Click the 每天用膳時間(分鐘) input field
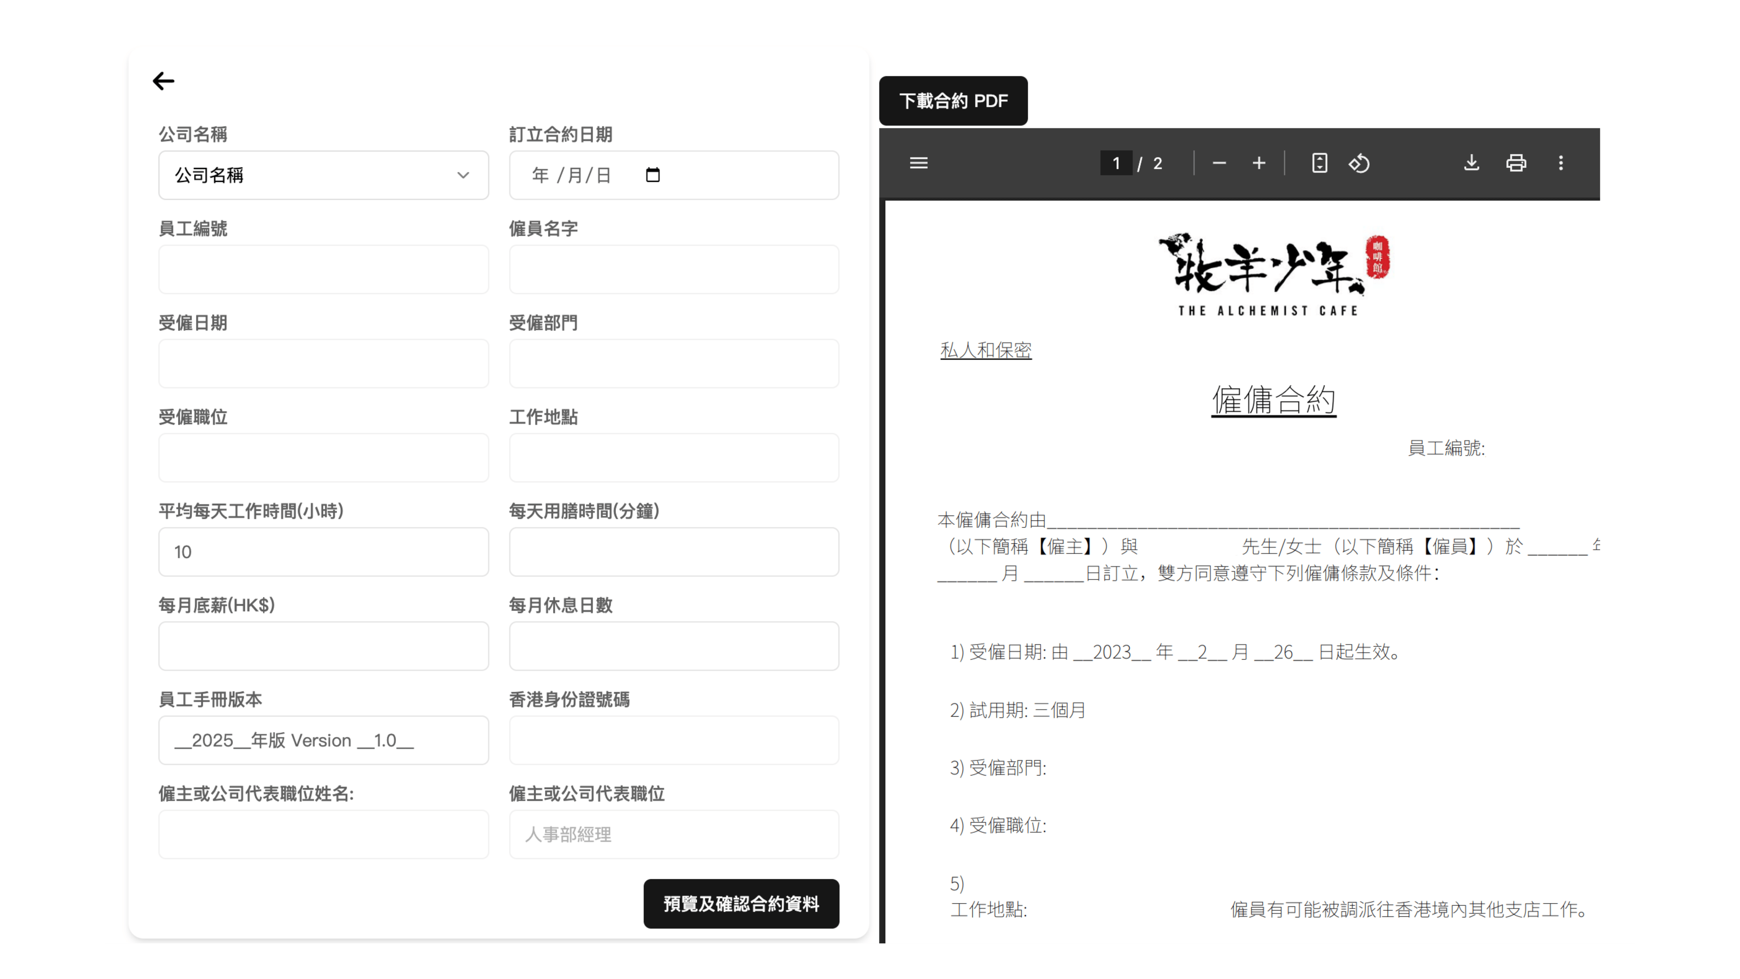1740x979 pixels. click(x=674, y=551)
